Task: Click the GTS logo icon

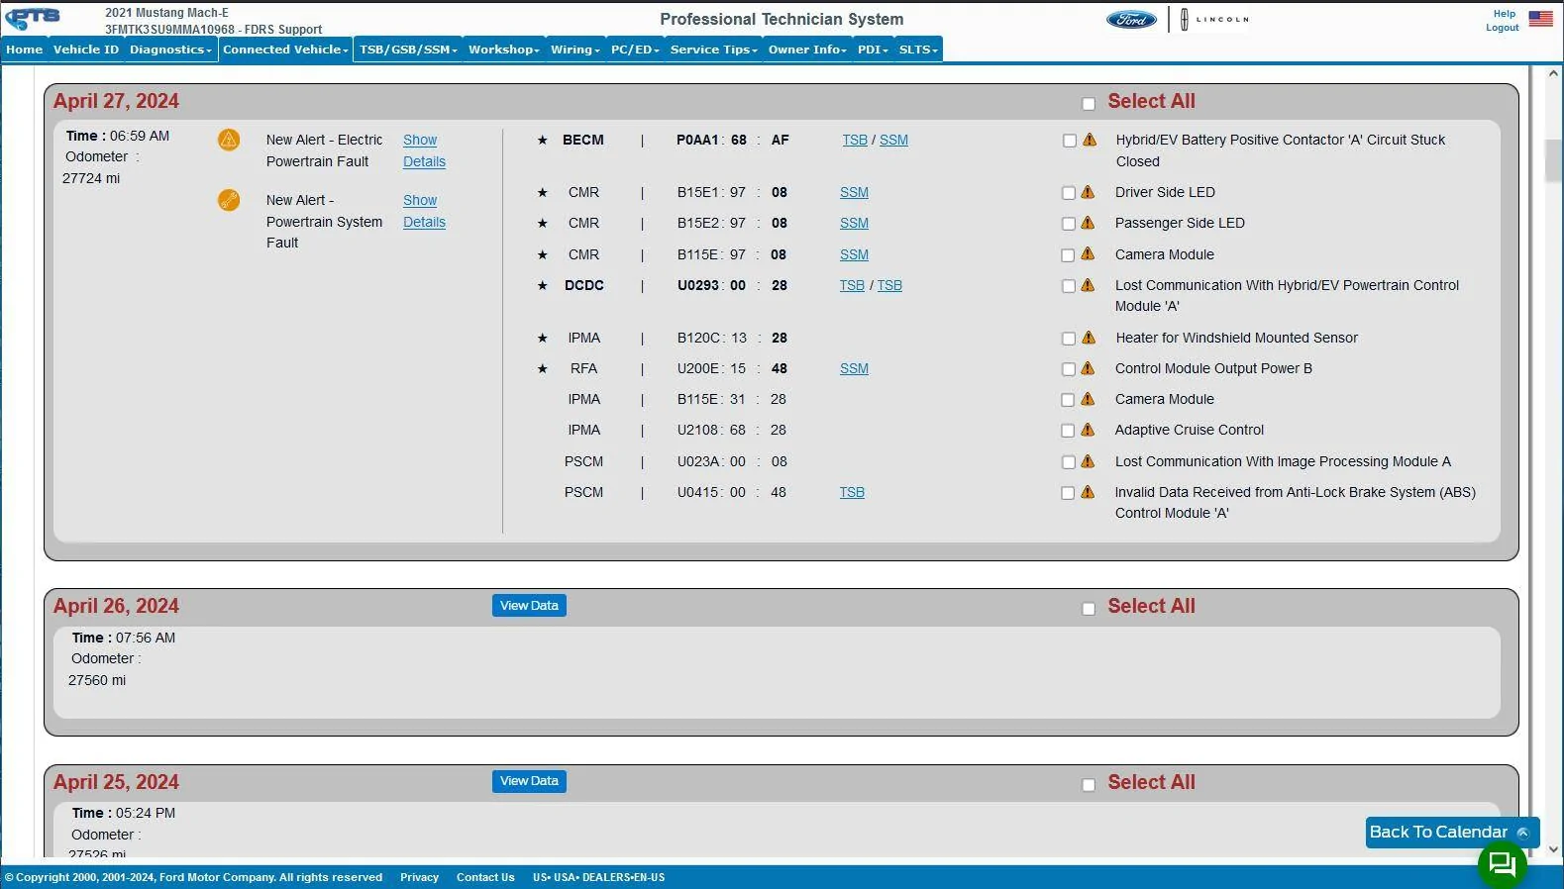Action: click(x=33, y=19)
